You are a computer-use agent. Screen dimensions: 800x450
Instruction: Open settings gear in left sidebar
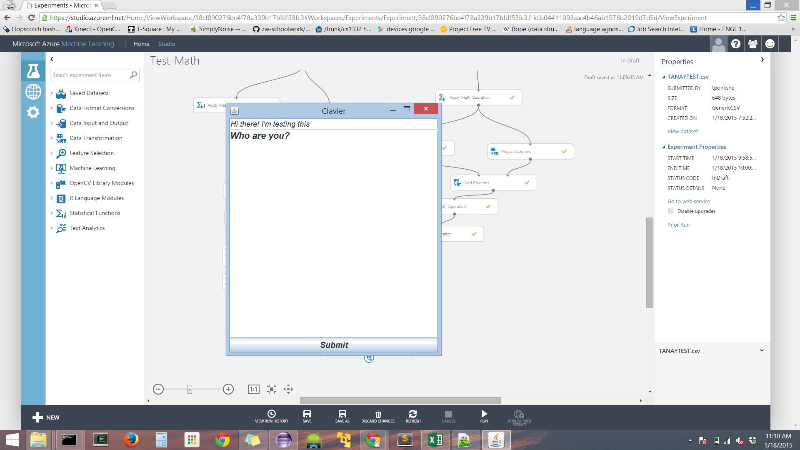tap(33, 112)
